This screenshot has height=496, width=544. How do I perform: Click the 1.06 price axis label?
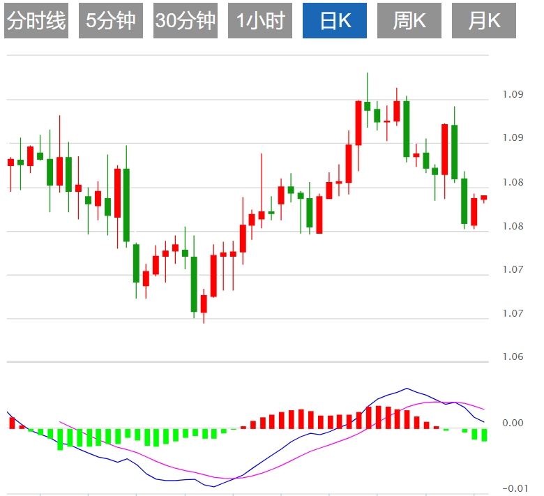click(513, 357)
